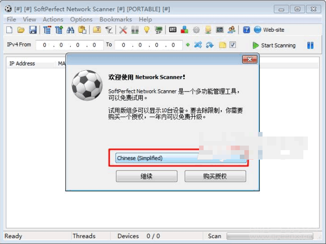Click the blue curved-arrow icon by the IP range

tap(210, 45)
